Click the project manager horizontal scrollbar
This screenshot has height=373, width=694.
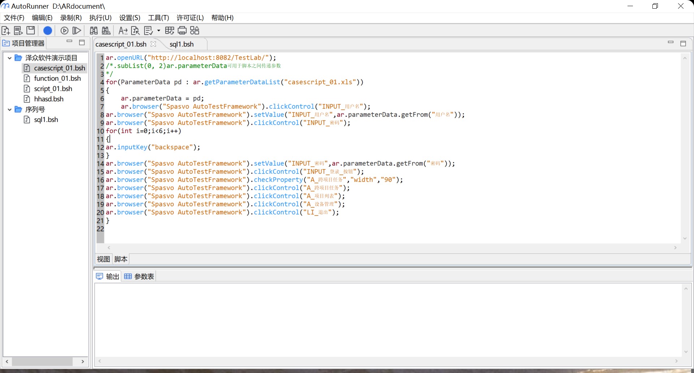pyautogui.click(x=42, y=361)
